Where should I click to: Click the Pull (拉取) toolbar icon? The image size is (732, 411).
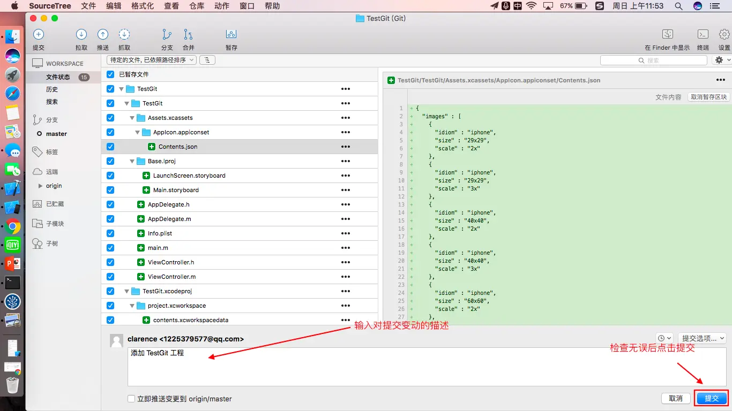tap(81, 35)
